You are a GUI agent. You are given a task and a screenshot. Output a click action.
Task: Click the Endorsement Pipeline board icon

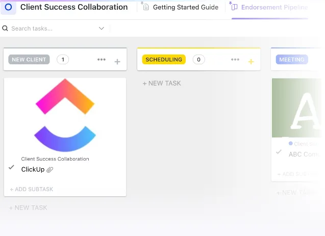coord(234,7)
